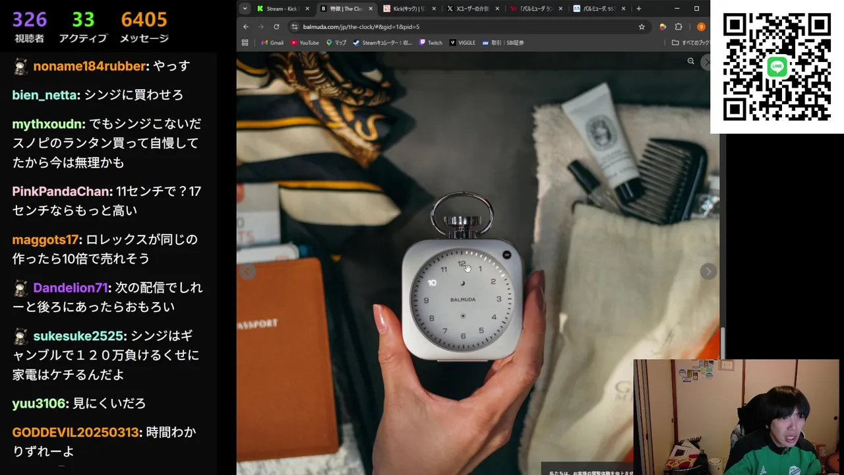The width and height of the screenshot is (844, 475).
Task: Close the Xユーザーの介 tab
Action: tap(497, 9)
